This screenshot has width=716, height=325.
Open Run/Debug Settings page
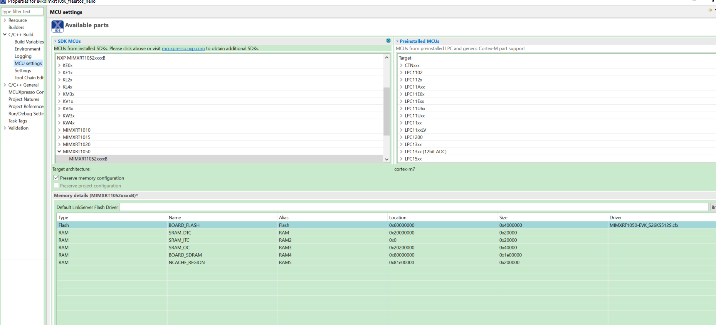pyautogui.click(x=26, y=114)
